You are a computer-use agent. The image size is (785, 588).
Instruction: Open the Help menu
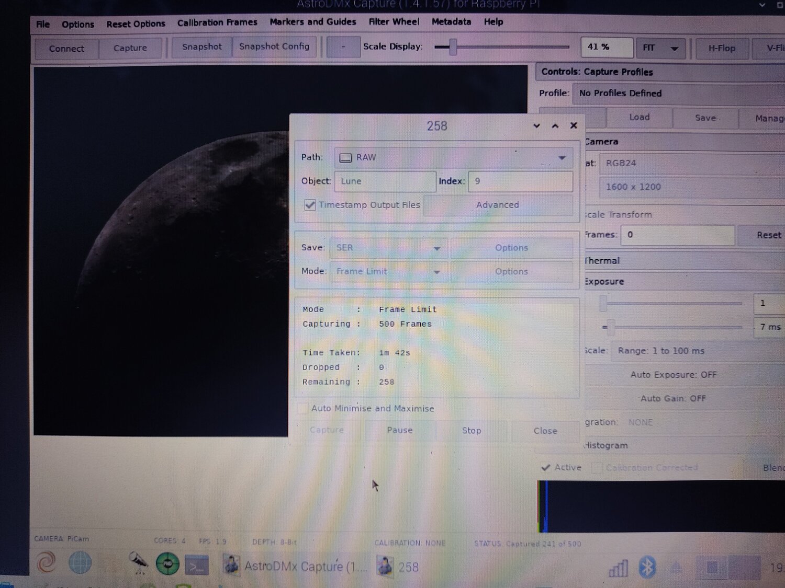click(494, 21)
